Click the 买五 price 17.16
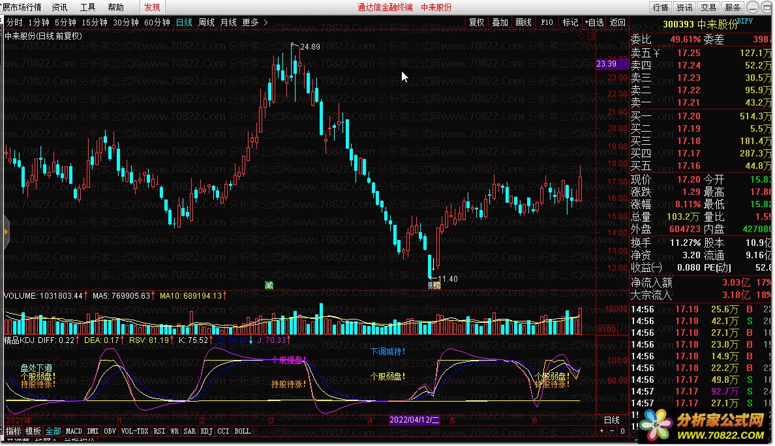775x446 pixels. pyautogui.click(x=688, y=166)
